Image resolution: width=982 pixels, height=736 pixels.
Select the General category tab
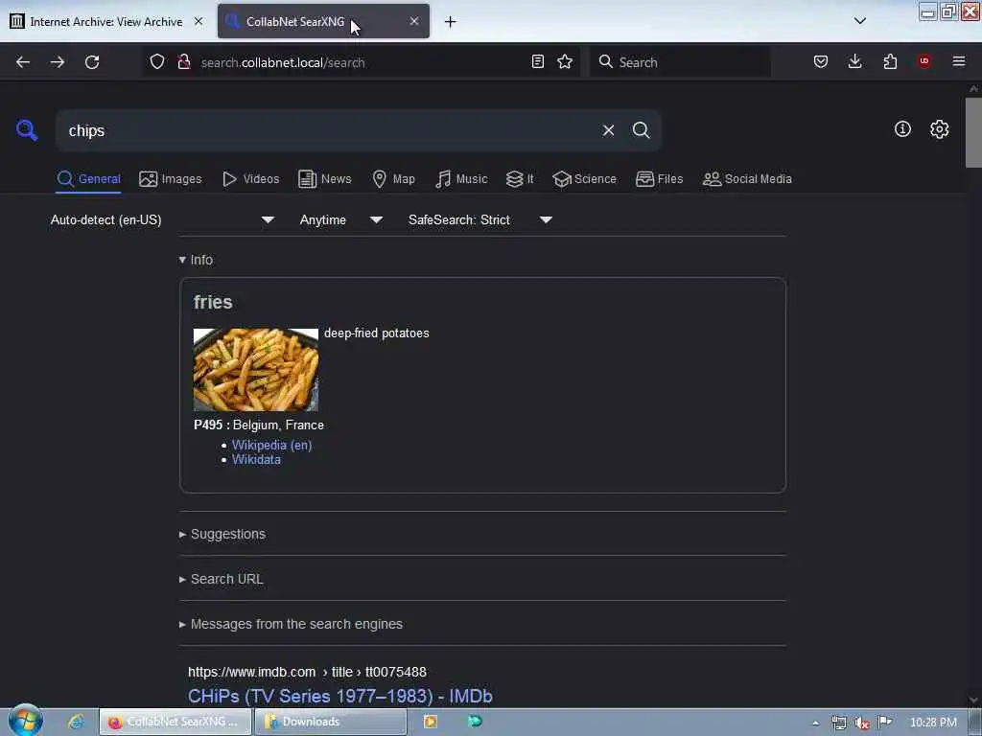tap(88, 179)
